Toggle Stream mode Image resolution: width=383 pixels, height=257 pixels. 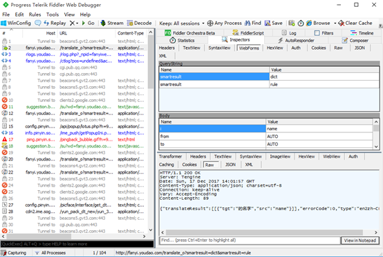tap(112, 23)
